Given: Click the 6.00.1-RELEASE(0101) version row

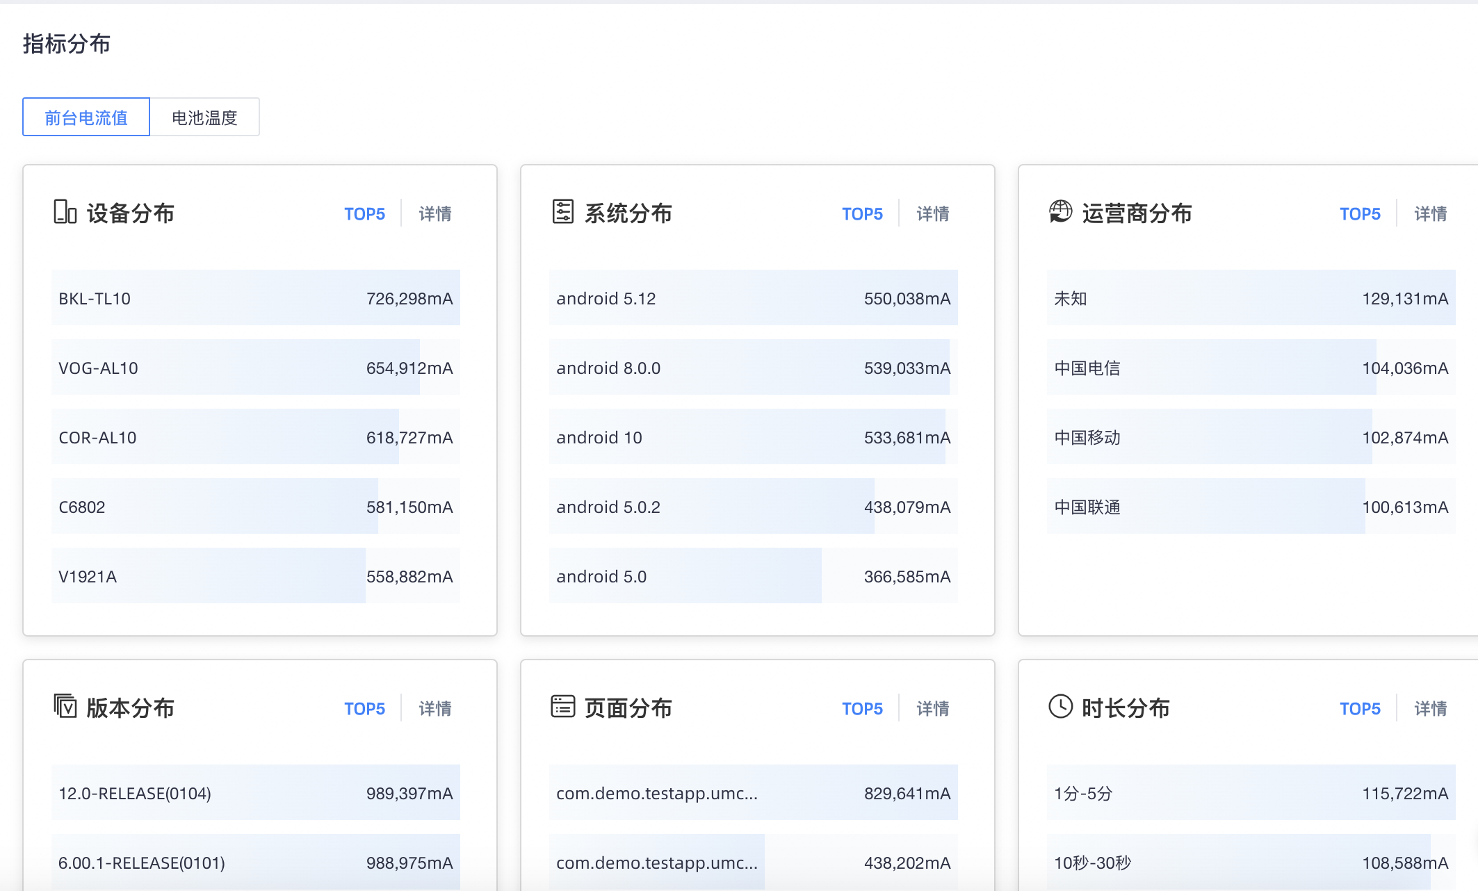Looking at the screenshot, I should tap(256, 862).
